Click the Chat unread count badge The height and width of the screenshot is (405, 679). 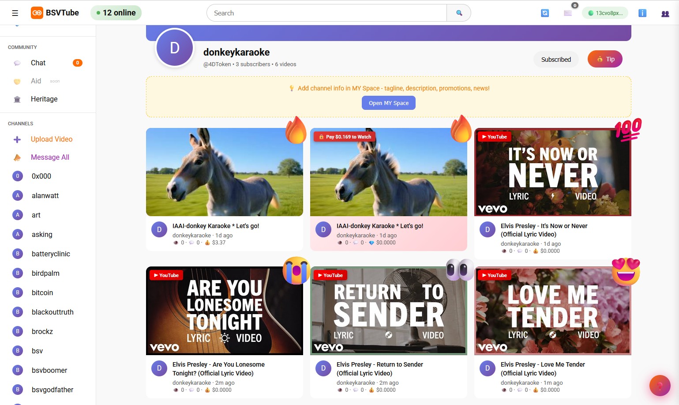tap(78, 63)
